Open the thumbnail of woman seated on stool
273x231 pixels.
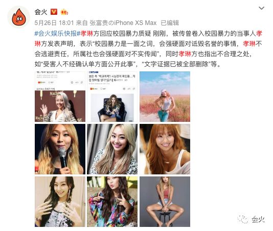pos(165,201)
